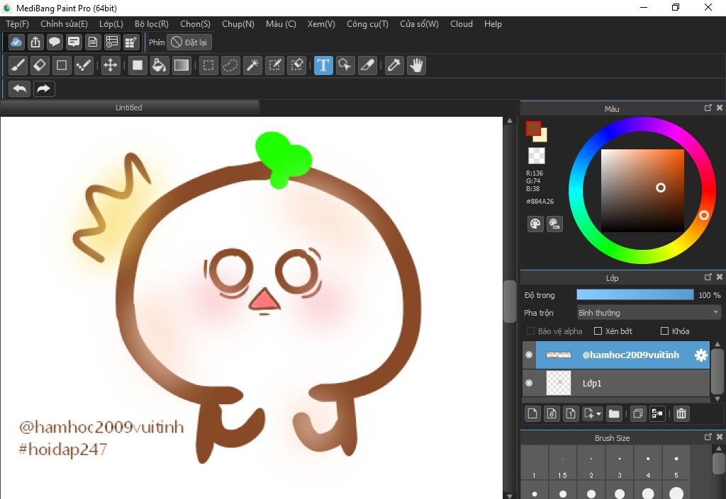Select the Dot pen tool
The width and height of the screenshot is (726, 499).
coord(84,66)
